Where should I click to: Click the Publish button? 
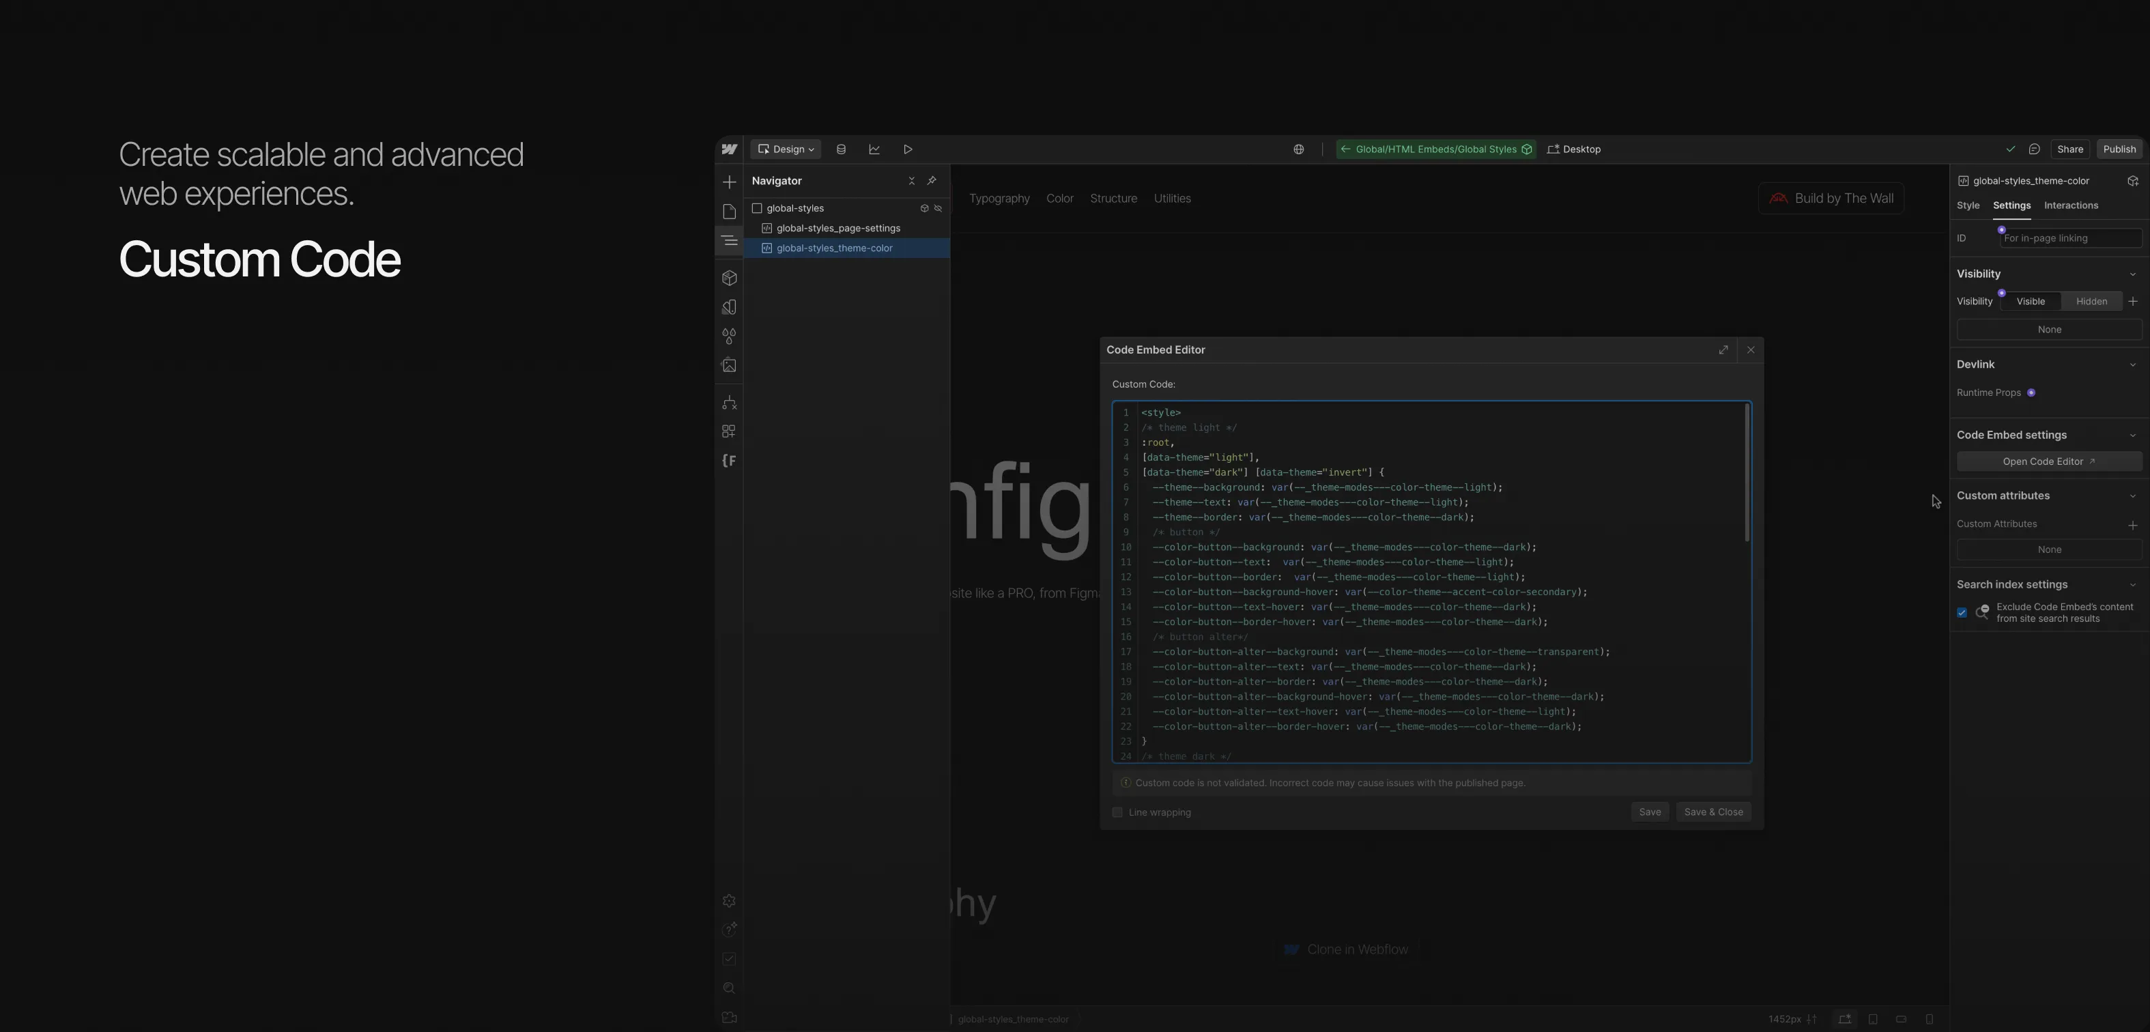click(x=2120, y=149)
